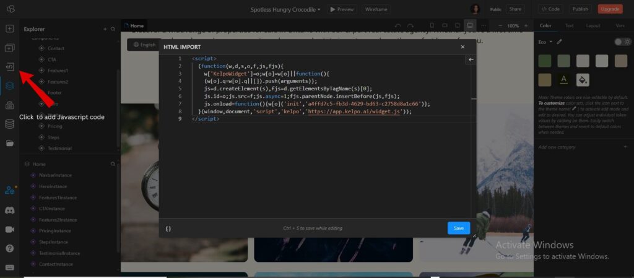Select the mobile landscape viewport icon
This screenshot has width=634, height=278.
(x=445, y=25)
